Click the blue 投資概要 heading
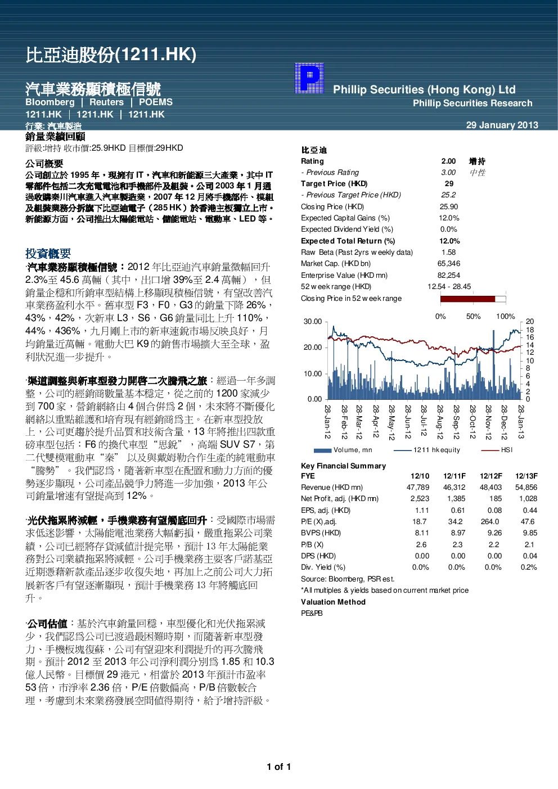The width and height of the screenshot is (558, 789). click(48, 254)
